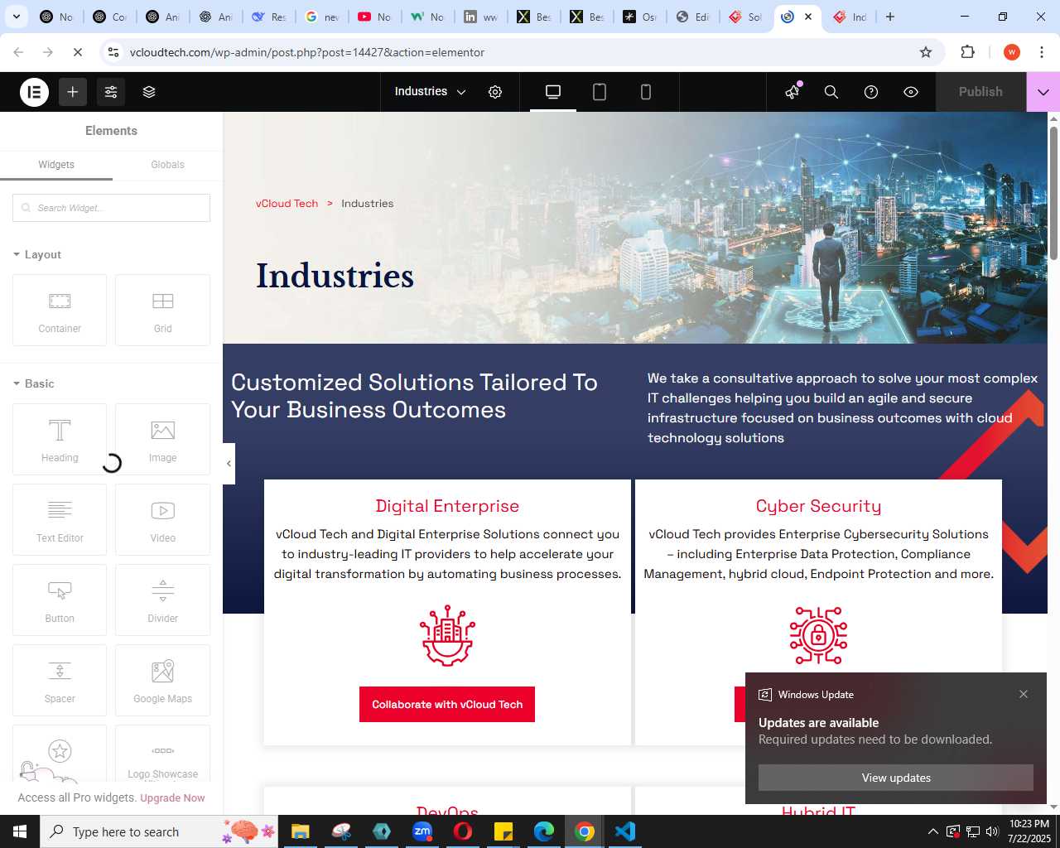
Task: Click the vCloud Tech breadcrumb link
Action: (287, 204)
